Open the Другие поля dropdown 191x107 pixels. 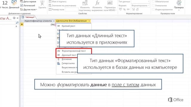[x=29, y=9]
